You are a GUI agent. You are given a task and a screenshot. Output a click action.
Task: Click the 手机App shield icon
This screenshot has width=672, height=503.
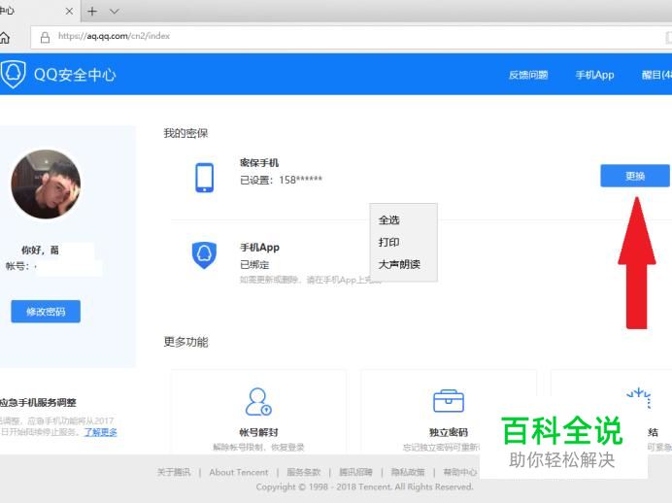[204, 255]
